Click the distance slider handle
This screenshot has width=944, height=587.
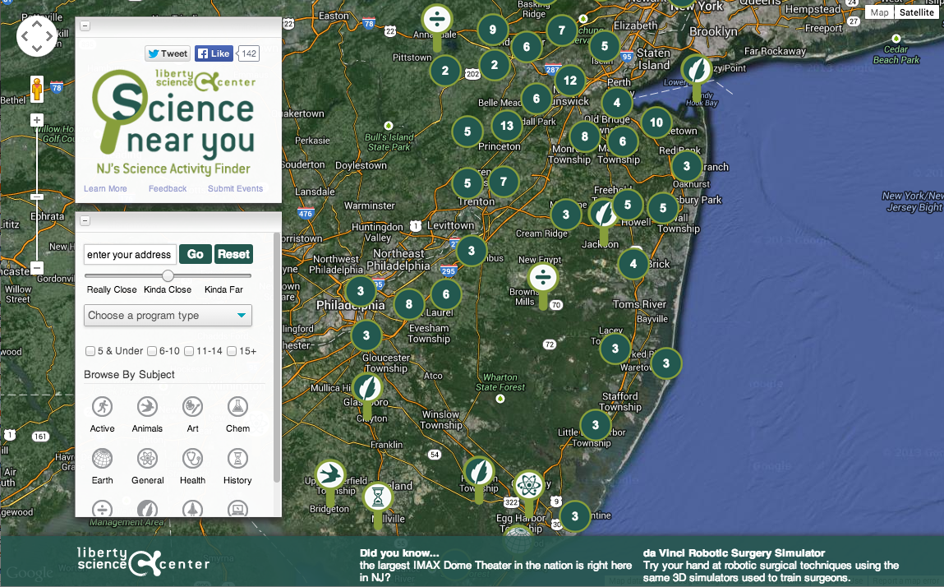pos(168,275)
